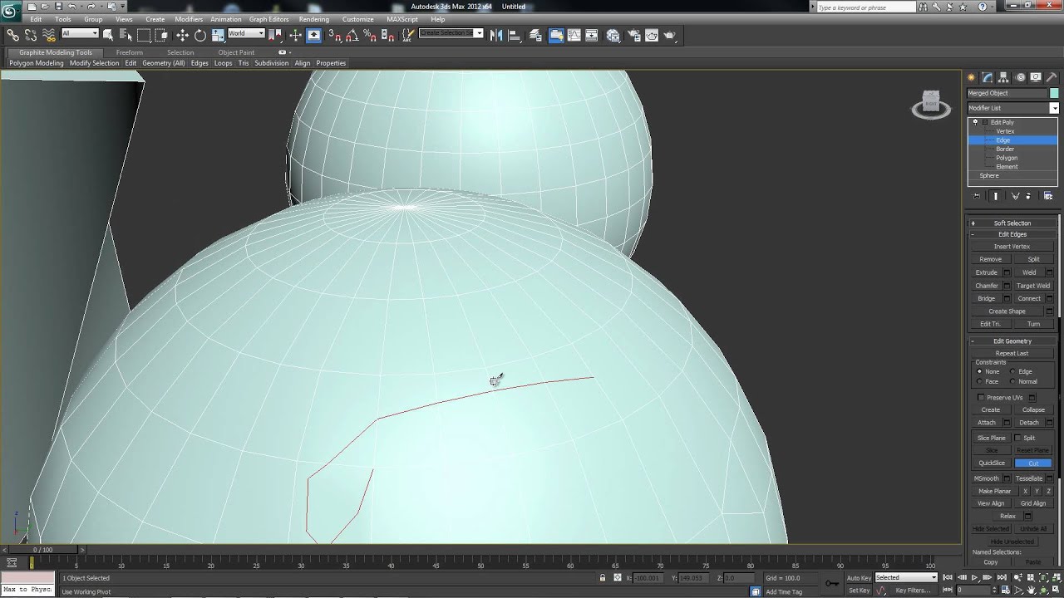Open Render Setup icon
This screenshot has width=1064, height=598.
click(x=633, y=35)
